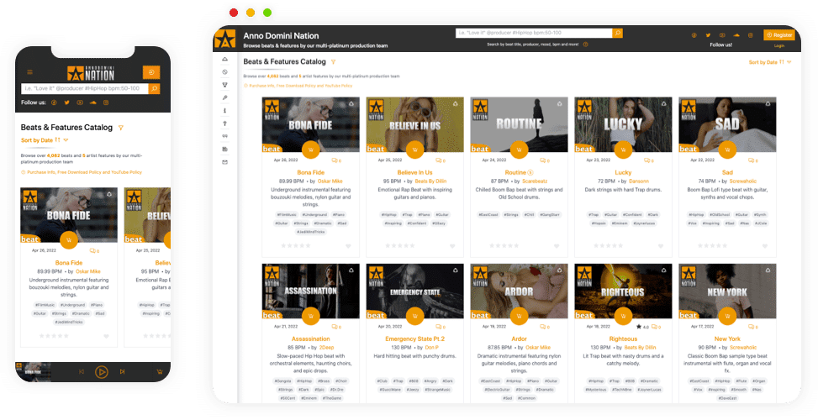Open producer 2Deep link on Assassination card
Screen dimensions: 818x420
pos(326,348)
